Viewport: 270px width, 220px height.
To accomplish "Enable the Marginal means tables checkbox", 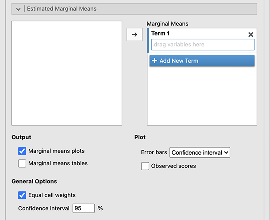I will [22, 163].
